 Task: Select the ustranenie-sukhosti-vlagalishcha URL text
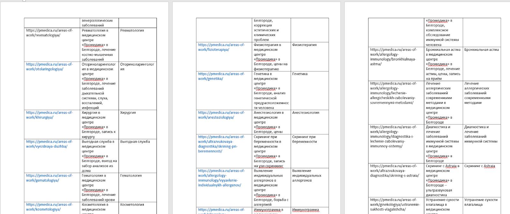click(395, 204)
